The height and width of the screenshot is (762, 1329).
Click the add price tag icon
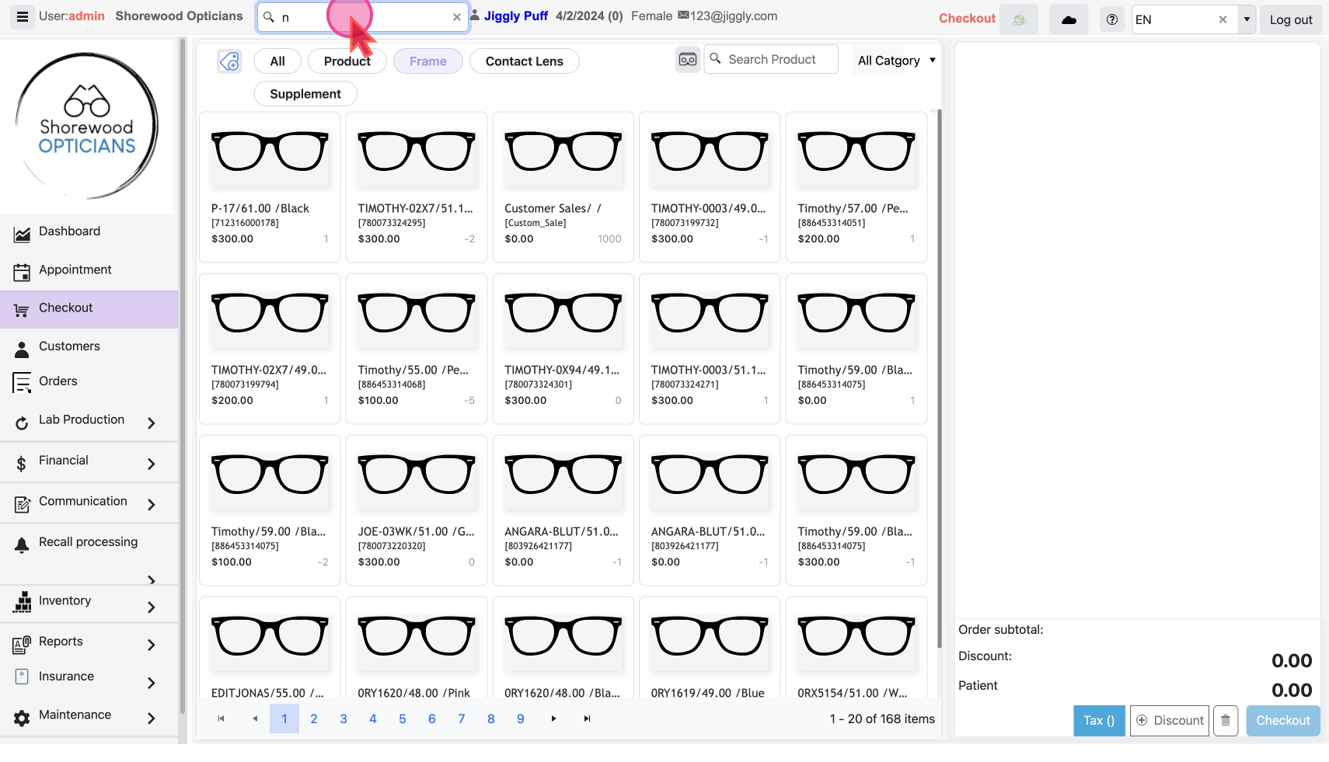pyautogui.click(x=229, y=61)
